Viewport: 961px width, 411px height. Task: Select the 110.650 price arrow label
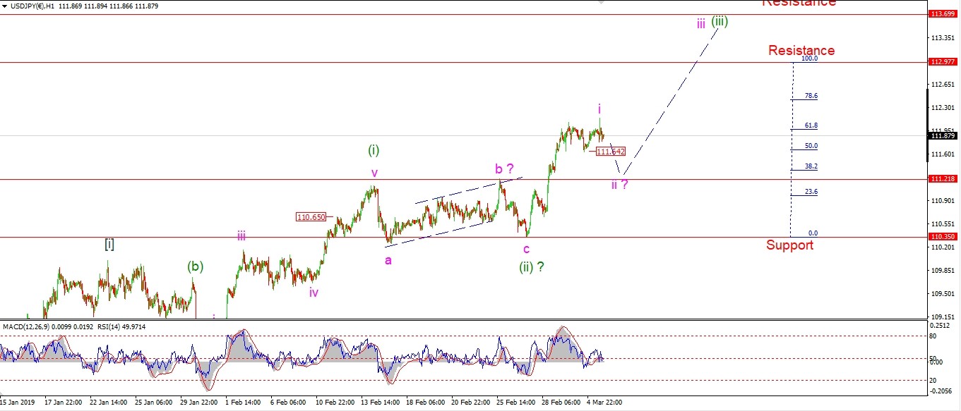coord(311,217)
